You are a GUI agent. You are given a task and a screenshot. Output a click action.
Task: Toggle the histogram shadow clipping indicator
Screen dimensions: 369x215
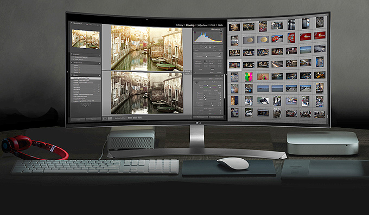pyautogui.click(x=195, y=32)
